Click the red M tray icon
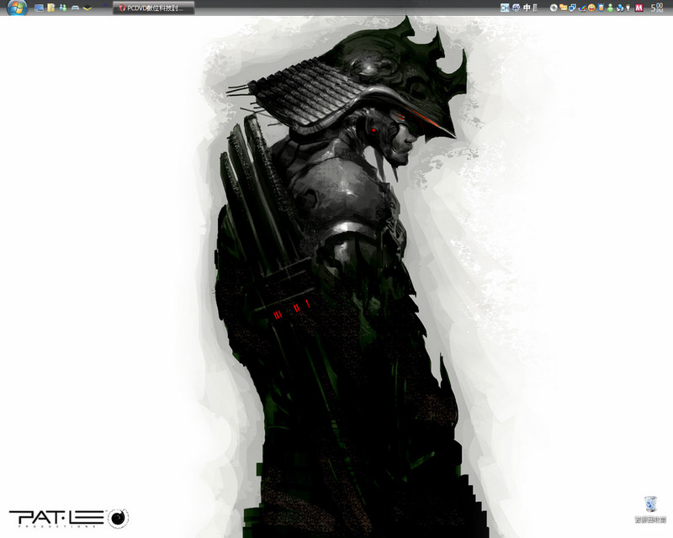 click(639, 8)
